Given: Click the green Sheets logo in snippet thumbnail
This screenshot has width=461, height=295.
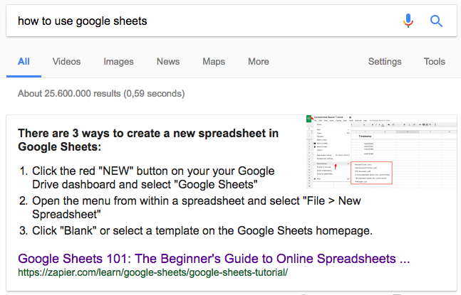Looking at the screenshot, I should tap(307, 119).
